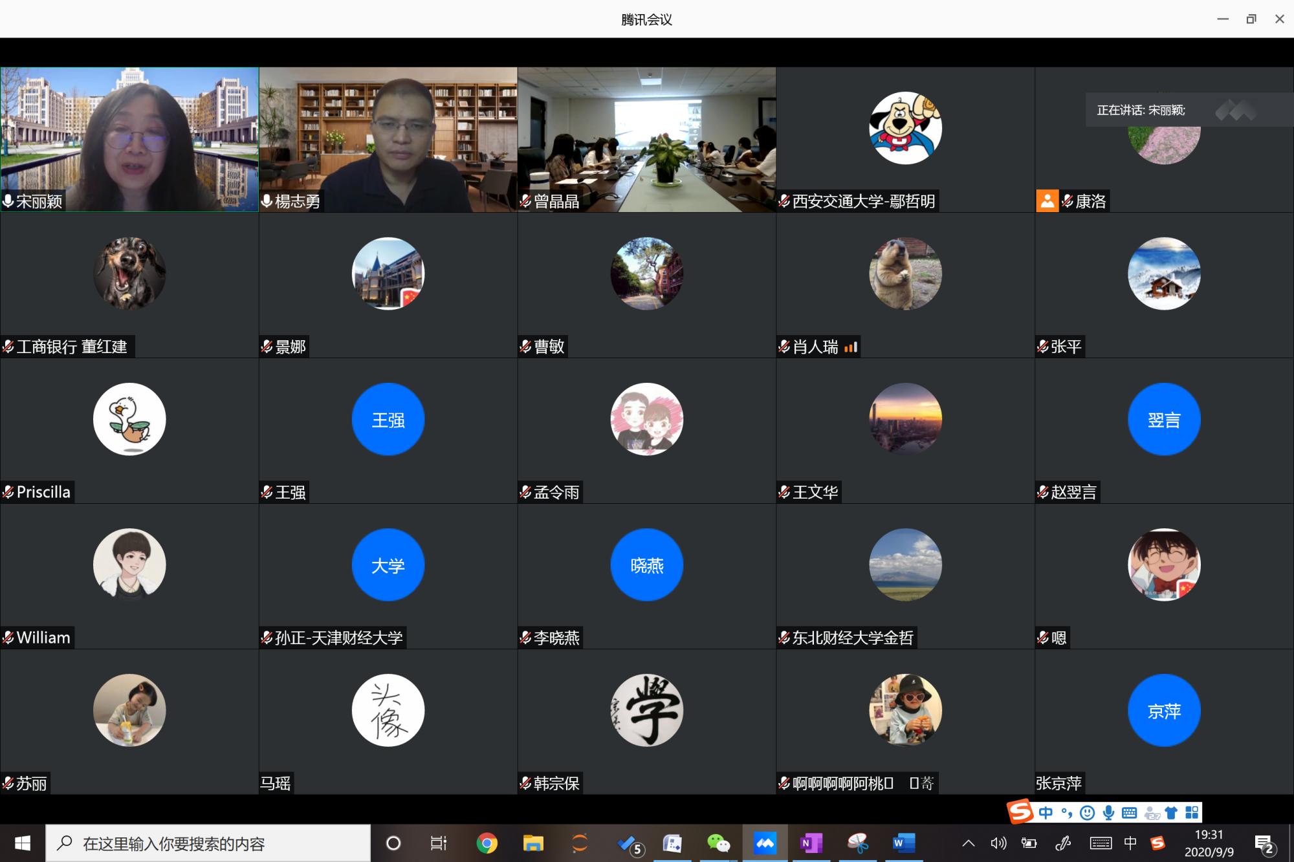Open Sogou soft keyboard icon
Viewport: 1294px width, 862px height.
tap(1129, 813)
